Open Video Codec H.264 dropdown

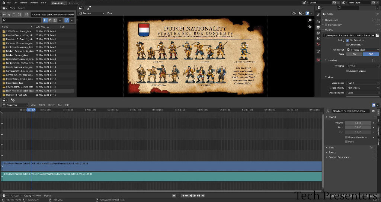pyautogui.click(x=363, y=83)
